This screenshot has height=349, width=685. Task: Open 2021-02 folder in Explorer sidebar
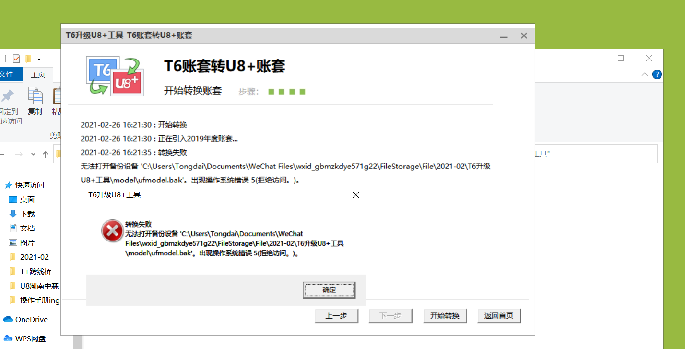click(x=29, y=257)
